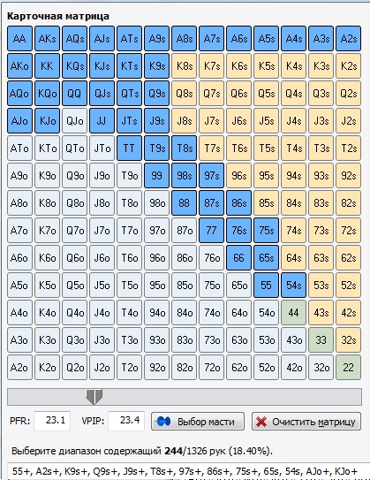Select the ATo hand cell
This screenshot has height=480, width=370.
[20, 149]
